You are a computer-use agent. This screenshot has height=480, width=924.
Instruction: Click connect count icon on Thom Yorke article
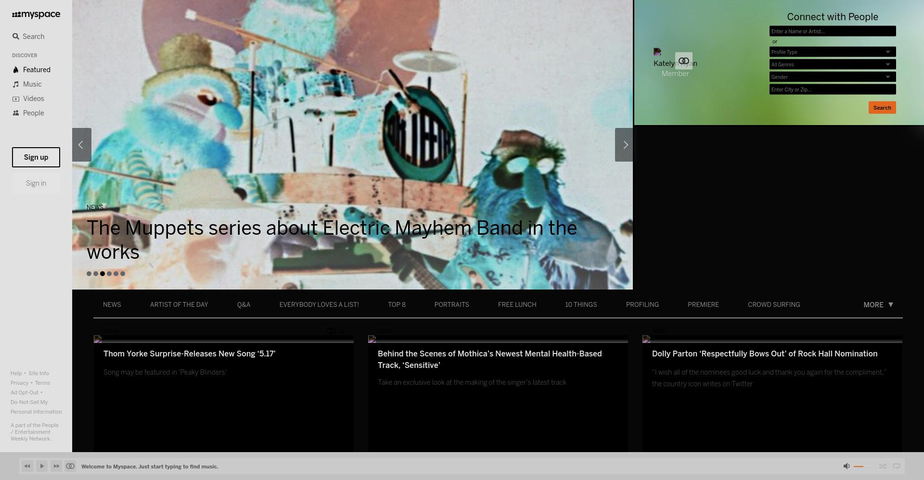tap(331, 331)
